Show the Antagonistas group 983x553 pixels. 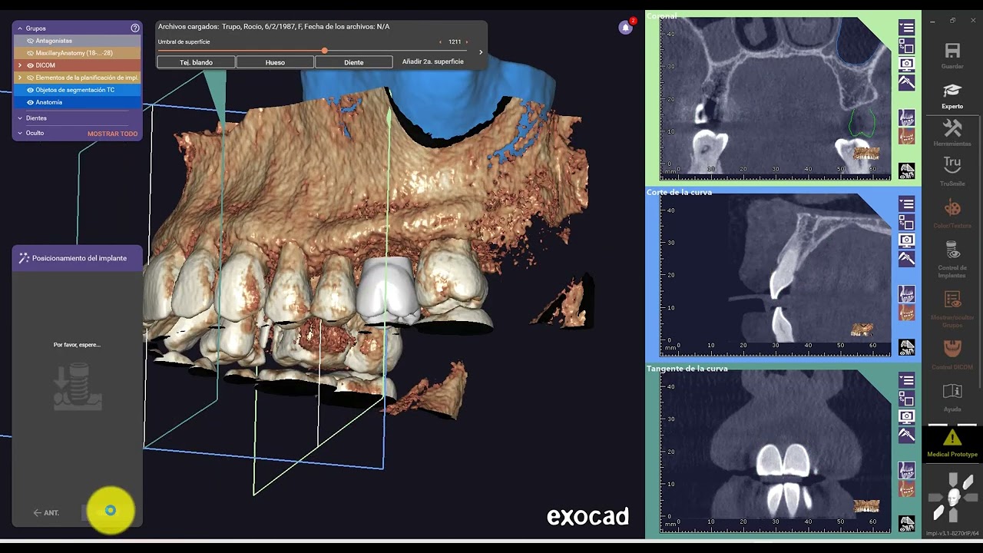(x=30, y=41)
